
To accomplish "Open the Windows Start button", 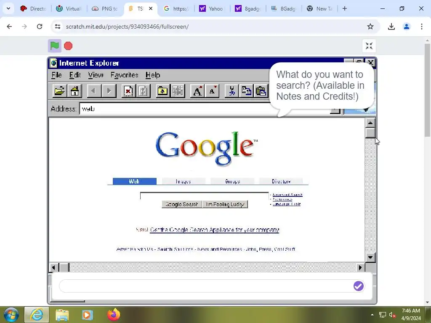I will 11,315.
